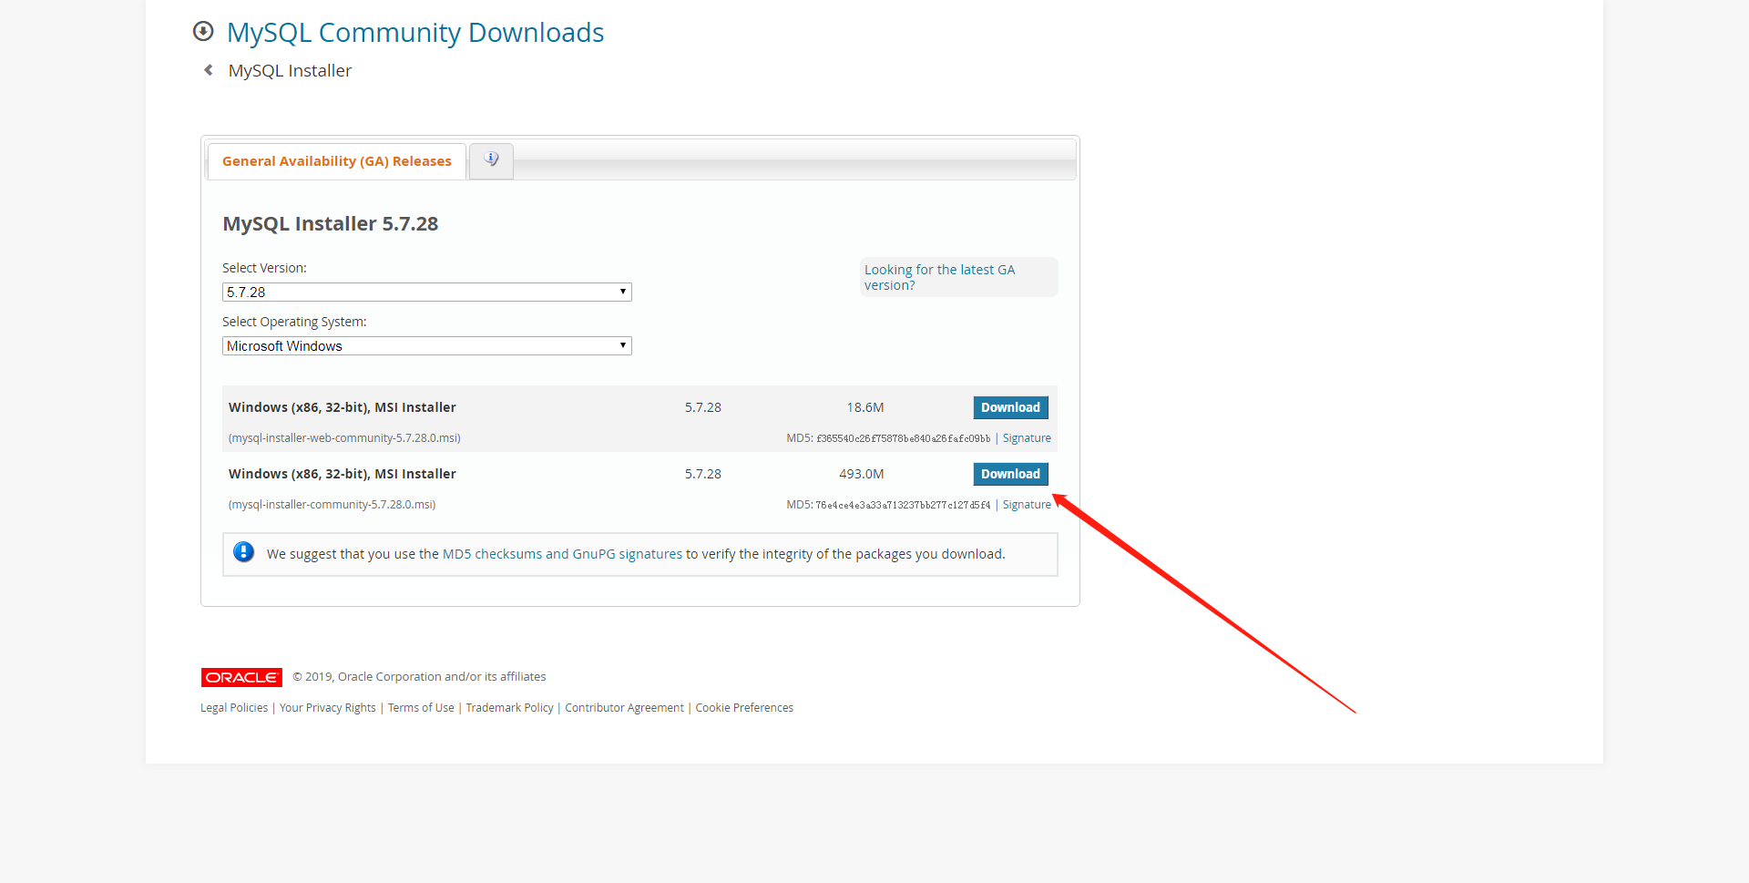This screenshot has width=1749, height=883.
Task: Click the MD5 hash of the 18.6M installer
Action: coord(903,438)
